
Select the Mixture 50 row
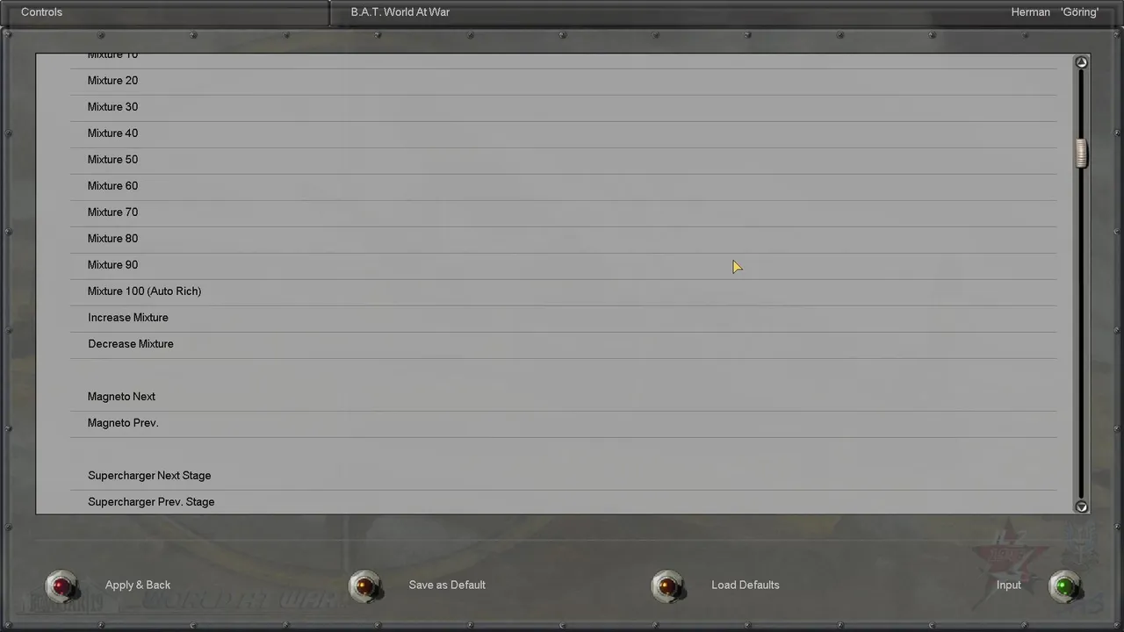[x=564, y=160]
